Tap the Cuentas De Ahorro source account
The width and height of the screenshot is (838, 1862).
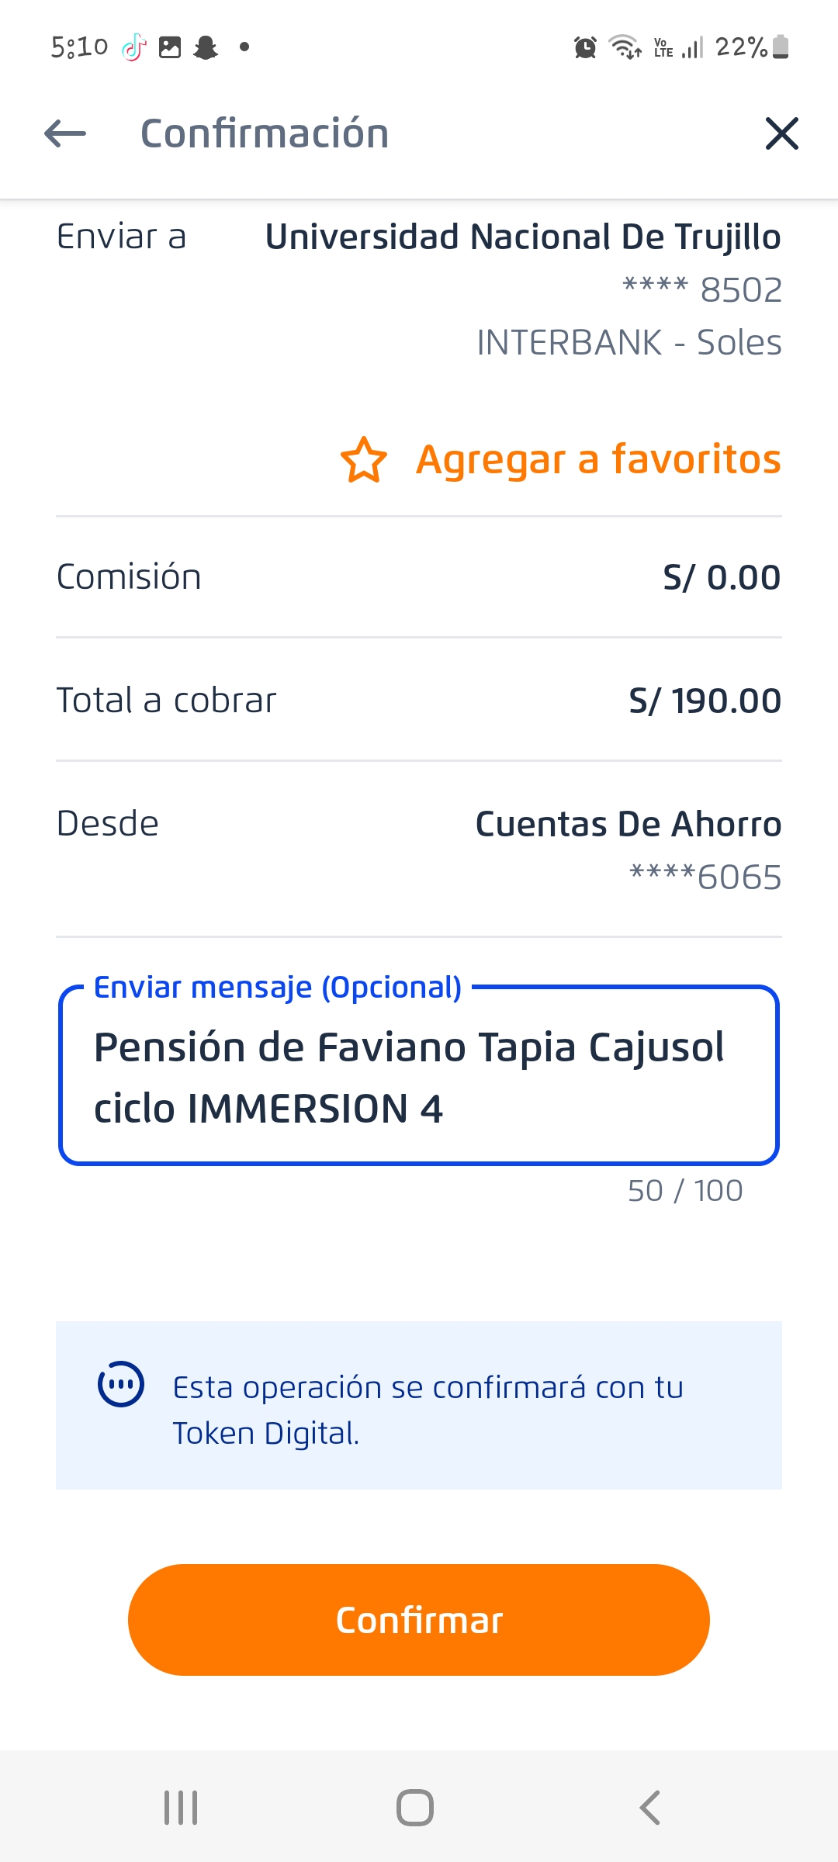click(628, 825)
